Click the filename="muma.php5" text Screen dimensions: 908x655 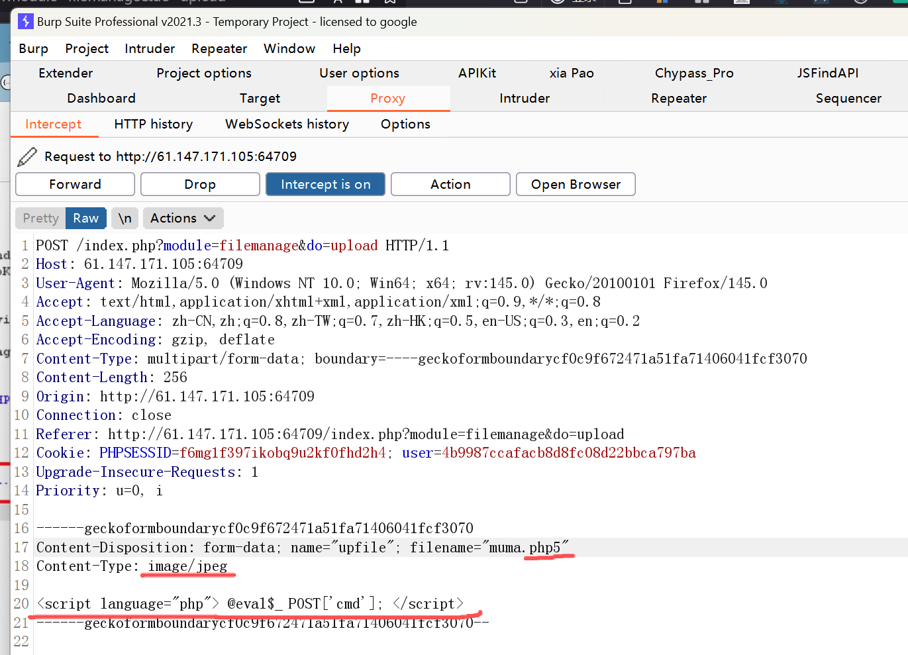489,548
